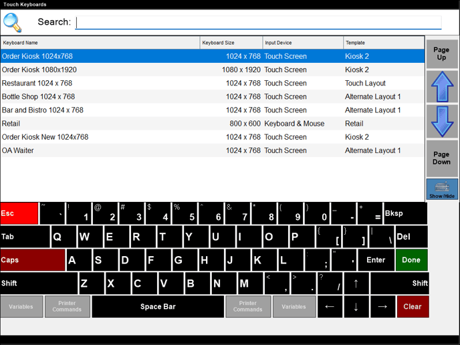The width and height of the screenshot is (460, 345).
Task: Click the red Clear button
Action: tap(413, 307)
